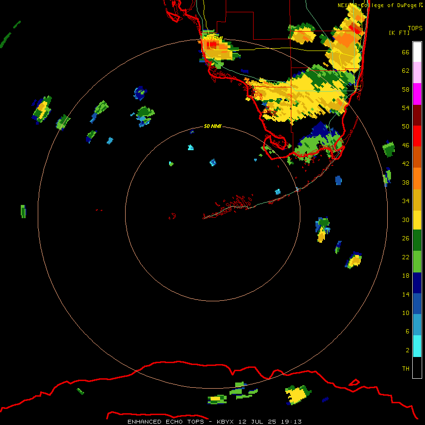Click the 14 value on legend scale
Viewport: 425px width, 425px height.
click(406, 294)
